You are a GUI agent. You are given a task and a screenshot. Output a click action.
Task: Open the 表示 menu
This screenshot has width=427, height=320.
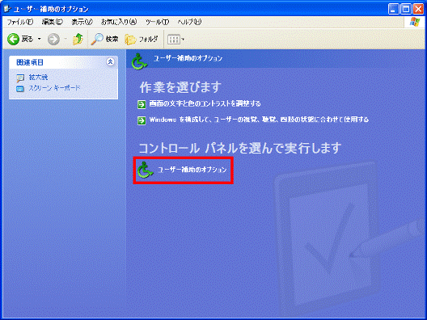tap(82, 22)
